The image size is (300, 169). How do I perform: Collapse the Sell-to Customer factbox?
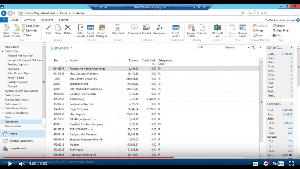(291, 48)
